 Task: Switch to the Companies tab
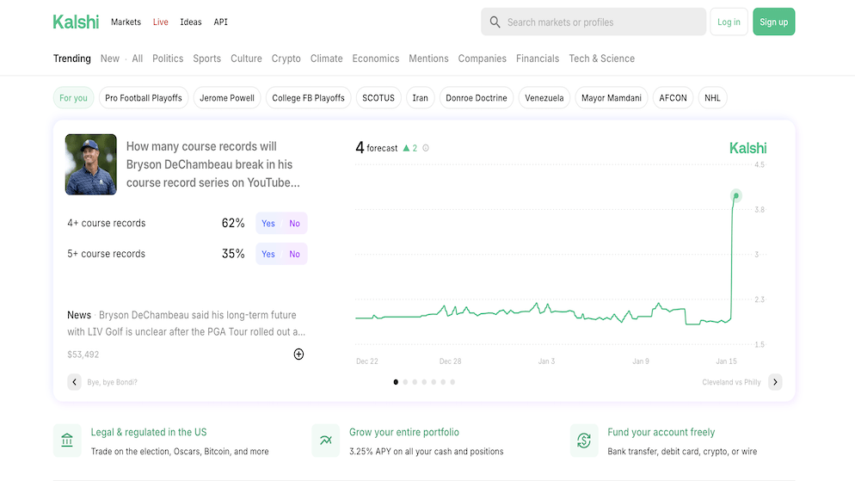pyautogui.click(x=482, y=59)
